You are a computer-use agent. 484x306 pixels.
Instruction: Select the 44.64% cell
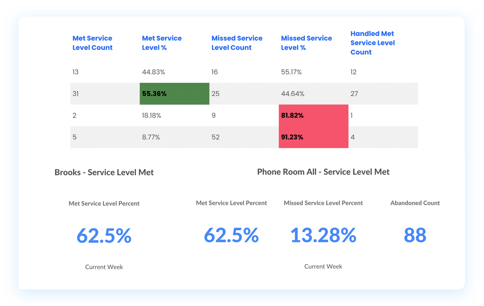pyautogui.click(x=314, y=94)
